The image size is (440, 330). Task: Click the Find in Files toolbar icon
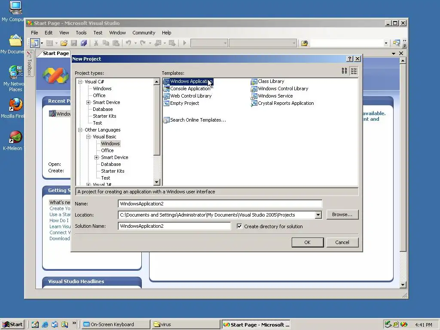305,43
